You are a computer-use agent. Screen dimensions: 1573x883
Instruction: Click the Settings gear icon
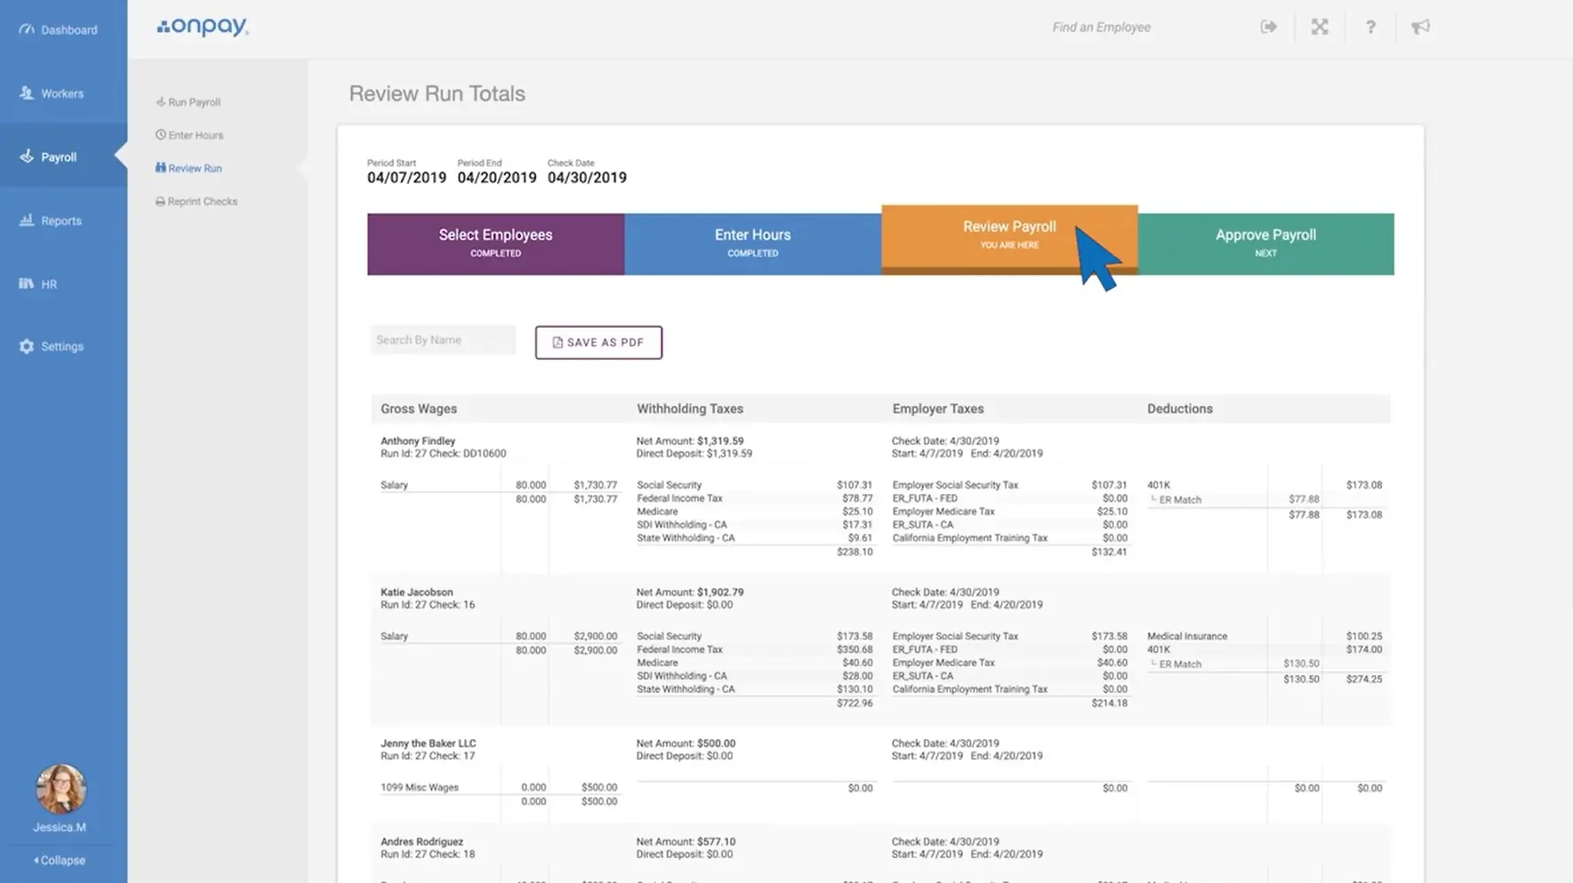tap(27, 346)
